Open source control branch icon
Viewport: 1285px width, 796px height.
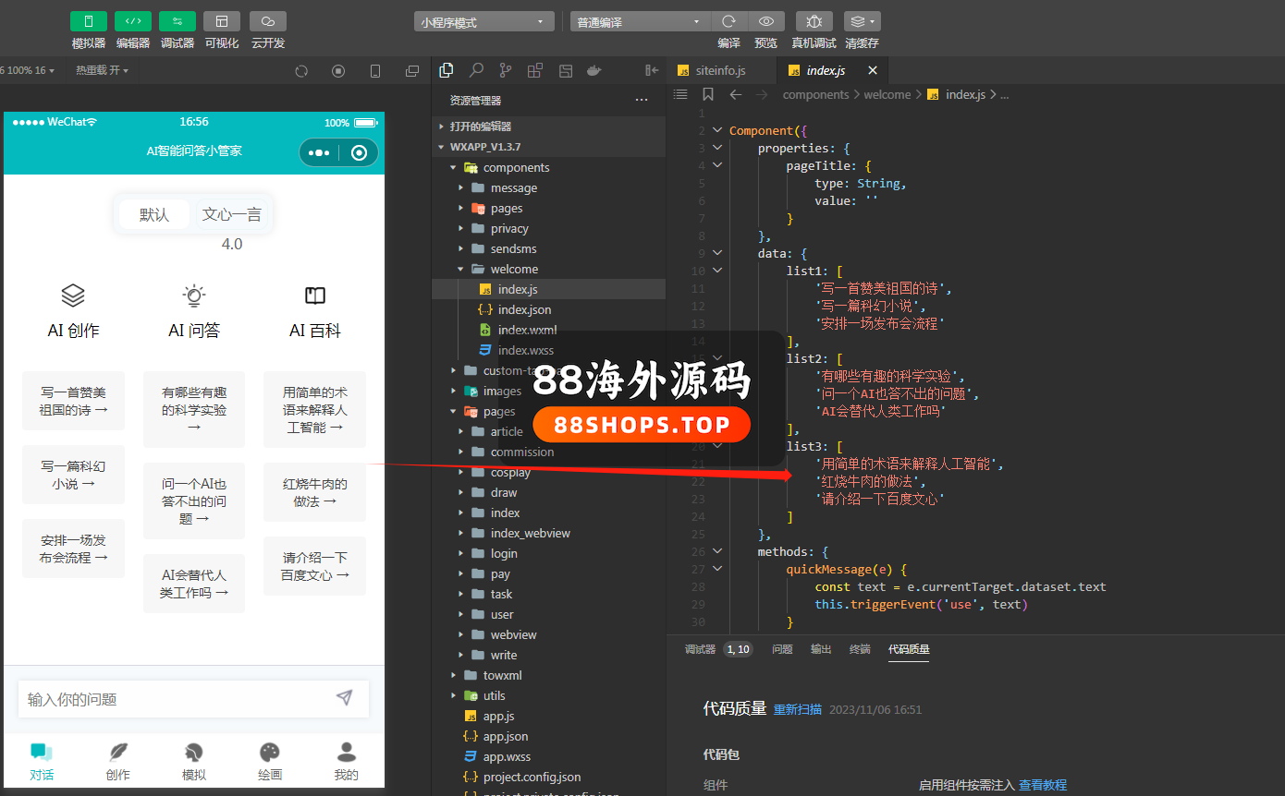click(506, 70)
